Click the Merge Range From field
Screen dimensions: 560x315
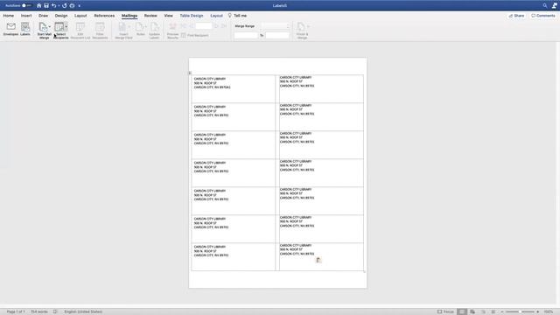[x=246, y=35]
